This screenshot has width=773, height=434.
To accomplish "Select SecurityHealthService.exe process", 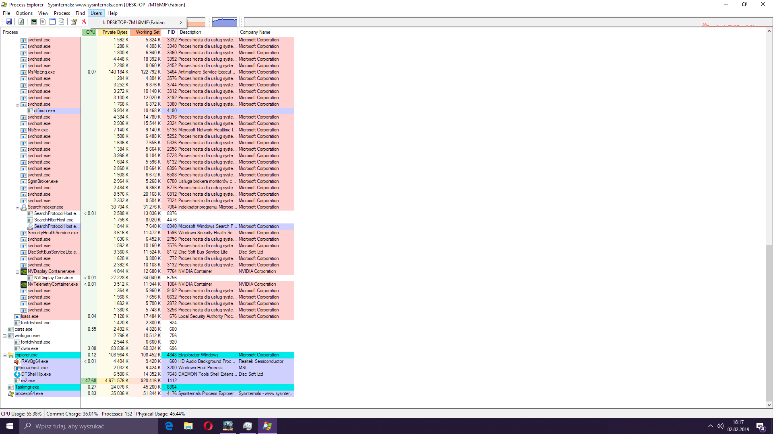I will (53, 233).
